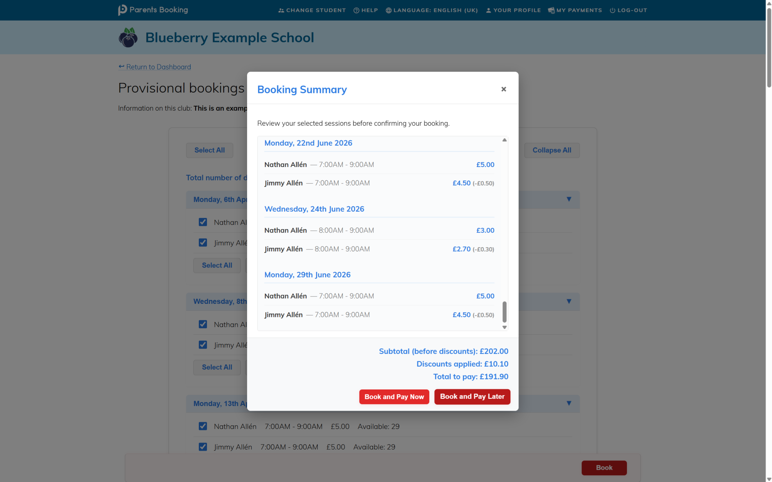This screenshot has width=772, height=482.
Task: Open the Help menu item
Action: (x=366, y=10)
